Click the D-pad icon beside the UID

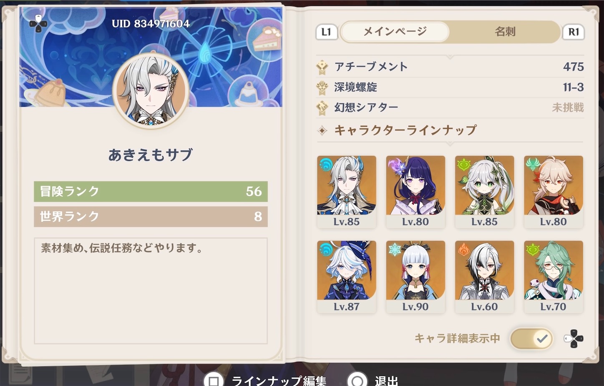(38, 24)
